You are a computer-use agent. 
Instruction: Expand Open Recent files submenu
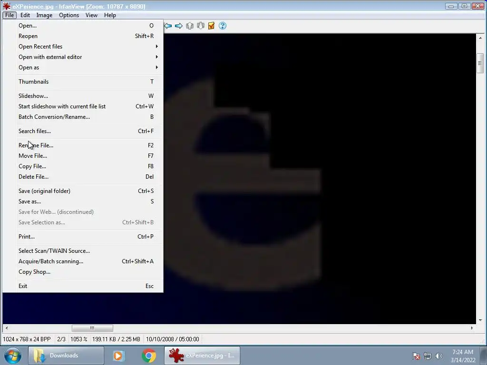pyautogui.click(x=89, y=47)
